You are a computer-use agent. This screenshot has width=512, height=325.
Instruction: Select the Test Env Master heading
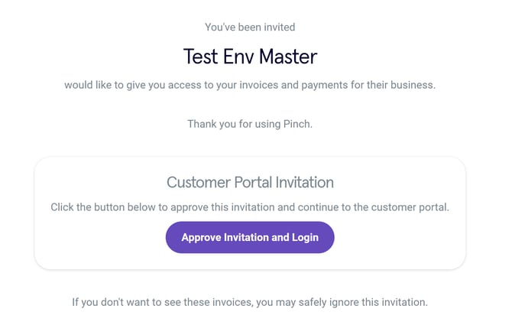coord(250,57)
